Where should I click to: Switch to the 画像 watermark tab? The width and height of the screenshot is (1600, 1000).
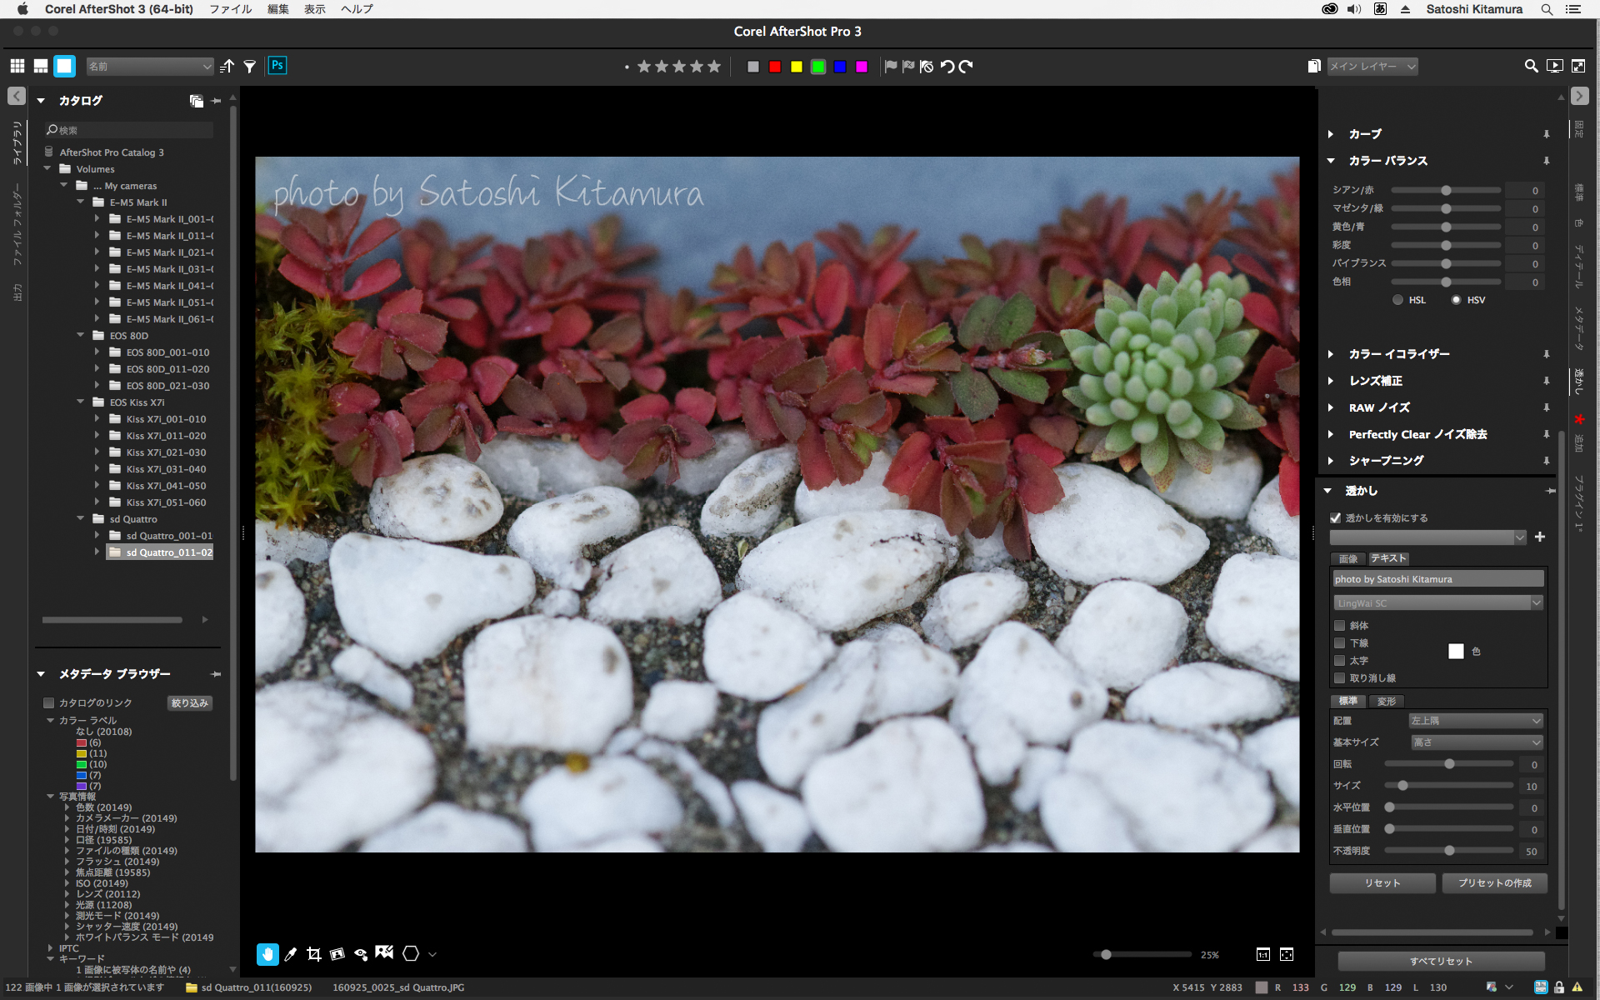pos(1347,559)
